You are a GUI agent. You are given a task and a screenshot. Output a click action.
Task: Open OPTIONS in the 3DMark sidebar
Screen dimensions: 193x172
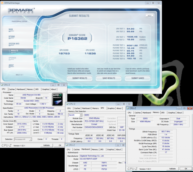click(12, 37)
